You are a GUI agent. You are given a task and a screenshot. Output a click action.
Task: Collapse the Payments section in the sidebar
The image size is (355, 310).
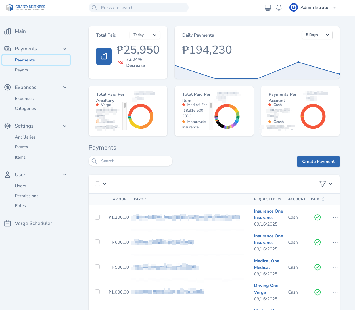pyautogui.click(x=65, y=49)
